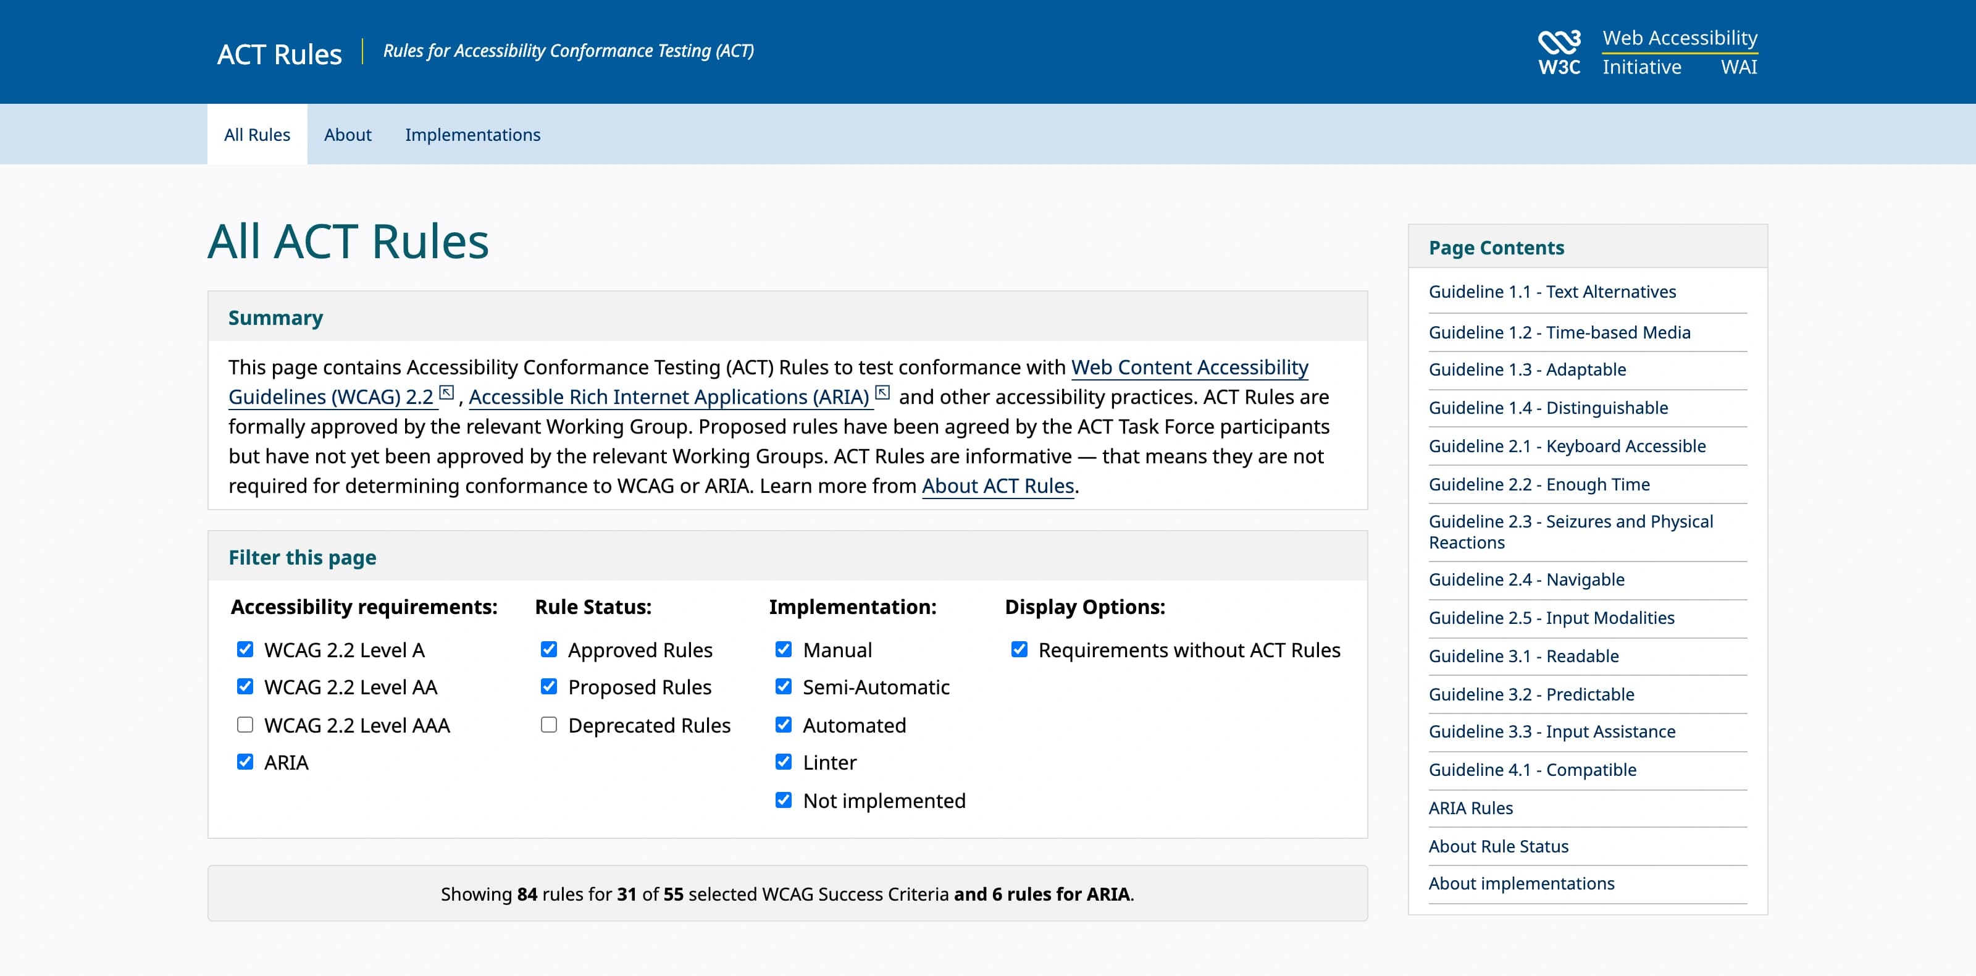1976x976 pixels.
Task: Enable Deprecated Rules checkbox
Action: point(548,725)
